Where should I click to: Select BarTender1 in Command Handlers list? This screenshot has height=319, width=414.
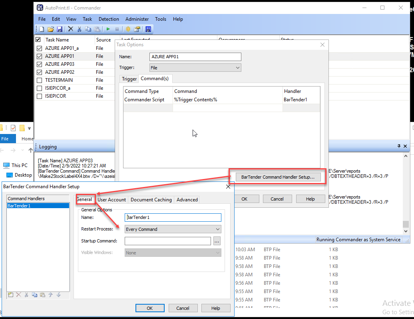38,206
